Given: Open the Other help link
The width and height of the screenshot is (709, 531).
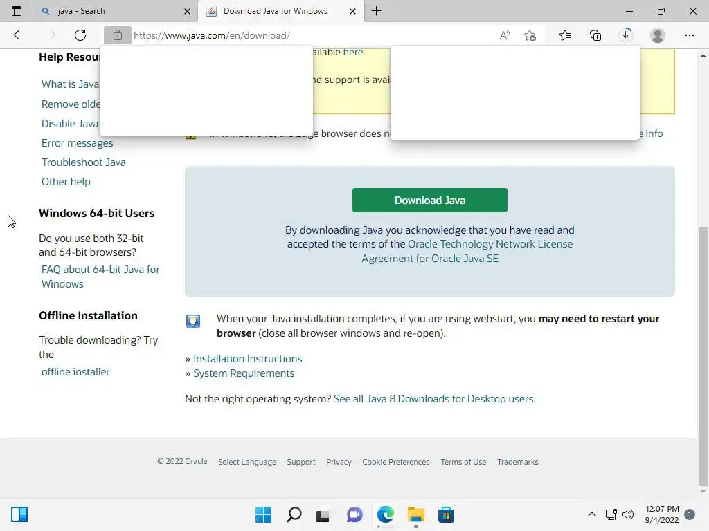Looking at the screenshot, I should pyautogui.click(x=66, y=182).
